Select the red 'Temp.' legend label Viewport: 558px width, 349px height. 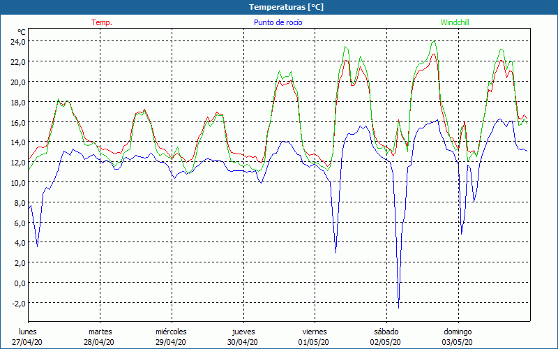click(102, 22)
